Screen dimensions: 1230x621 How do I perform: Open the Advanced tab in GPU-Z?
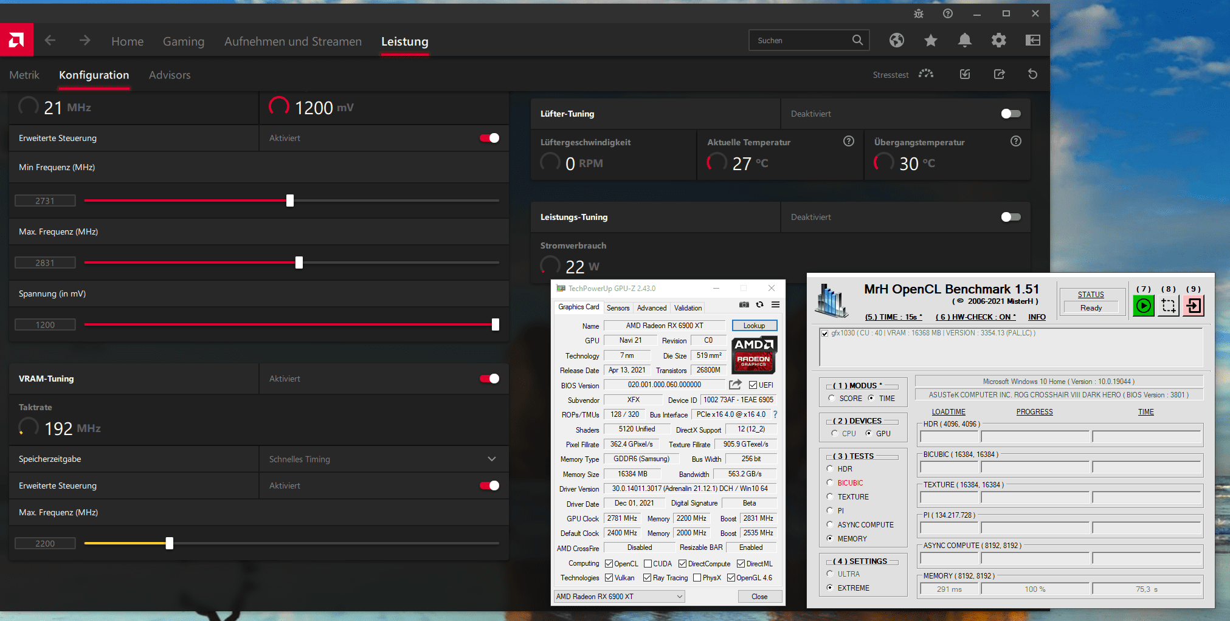tap(652, 308)
